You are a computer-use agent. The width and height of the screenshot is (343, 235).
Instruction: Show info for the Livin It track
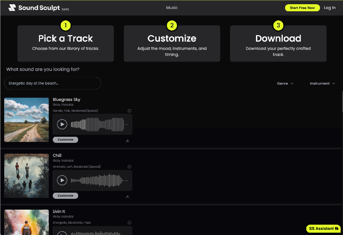point(129,222)
